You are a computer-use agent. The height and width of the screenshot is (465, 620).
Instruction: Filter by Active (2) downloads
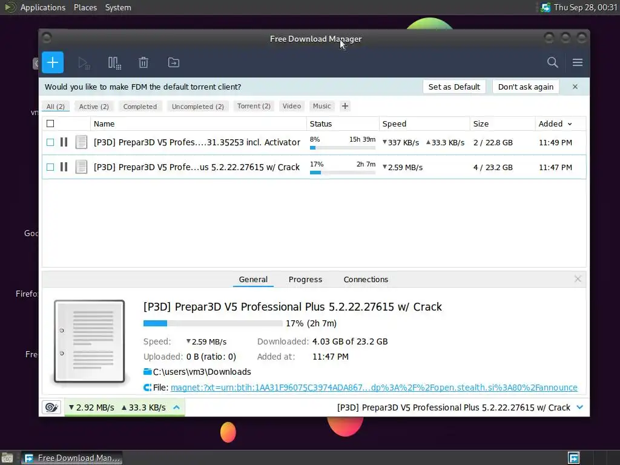pos(94,107)
